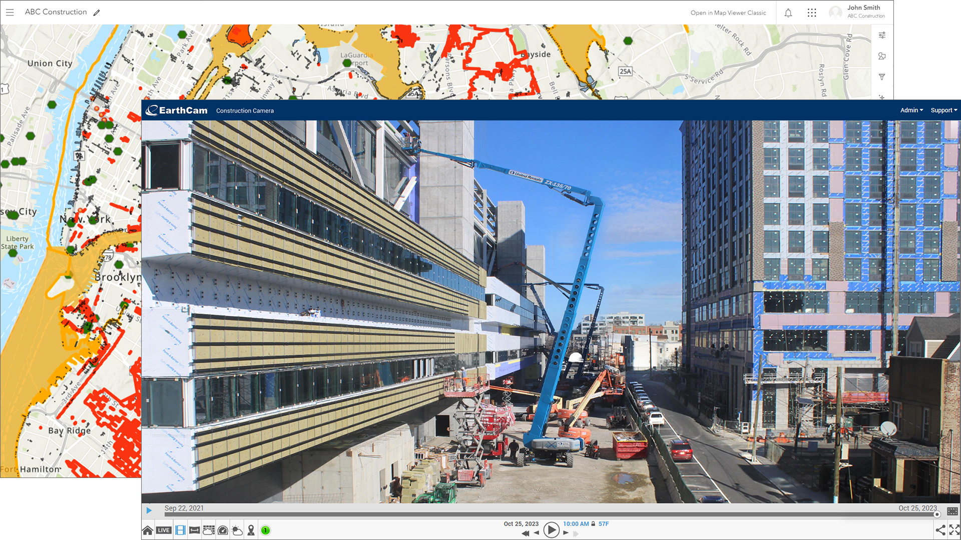Screen dimensions: 961x540
Task: Toggle the LIVE indicator button
Action: coord(163,530)
